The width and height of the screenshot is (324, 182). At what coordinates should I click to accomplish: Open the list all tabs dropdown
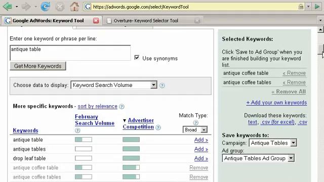[320, 20]
